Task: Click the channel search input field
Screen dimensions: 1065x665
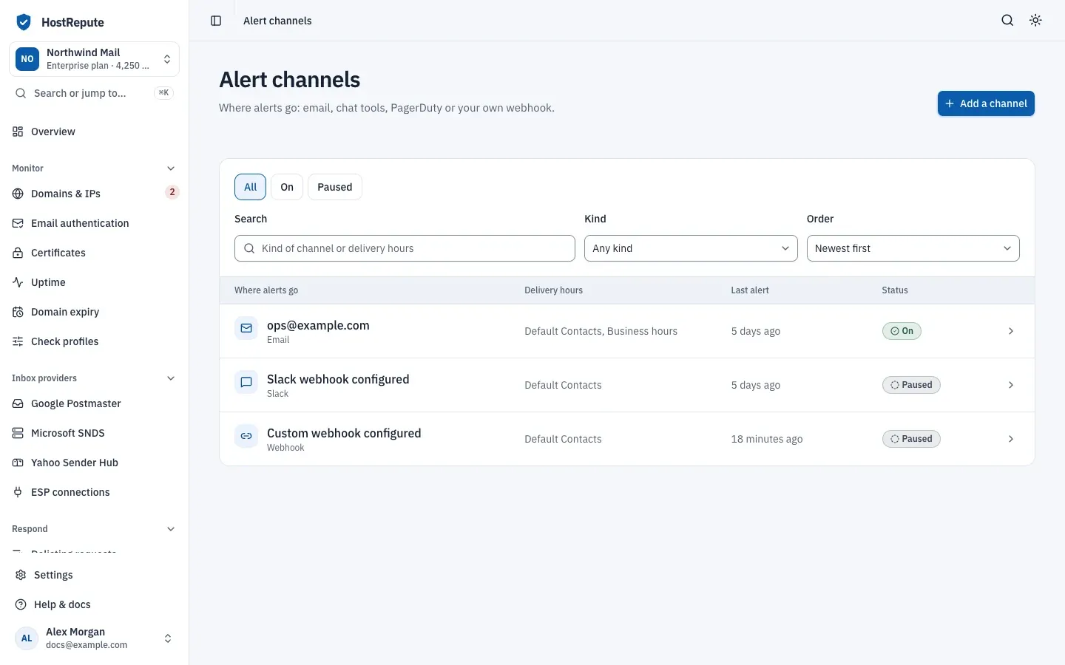Action: (x=405, y=248)
